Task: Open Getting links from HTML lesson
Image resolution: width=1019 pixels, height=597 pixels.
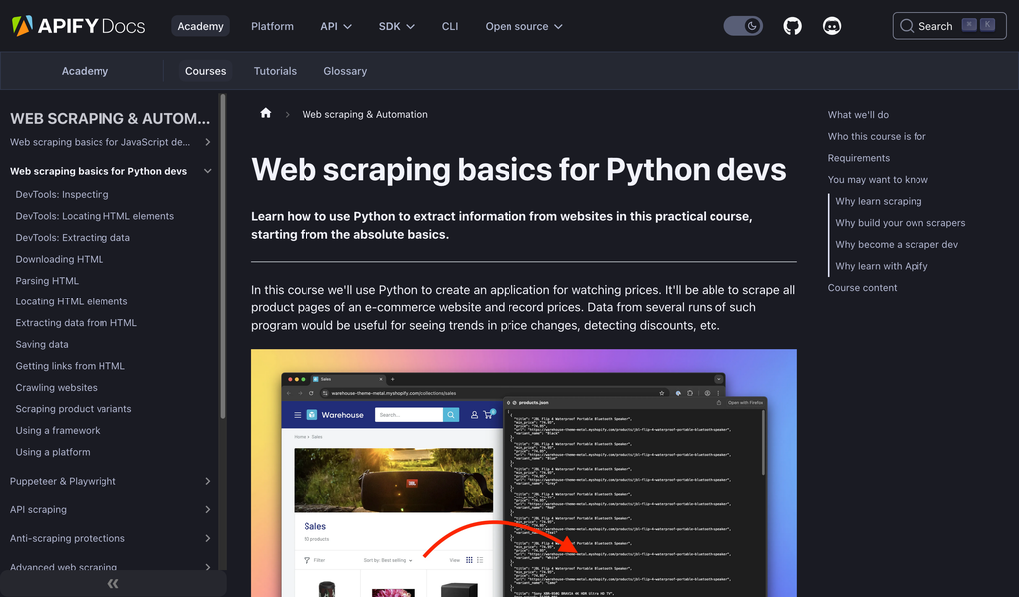Action: (x=71, y=366)
